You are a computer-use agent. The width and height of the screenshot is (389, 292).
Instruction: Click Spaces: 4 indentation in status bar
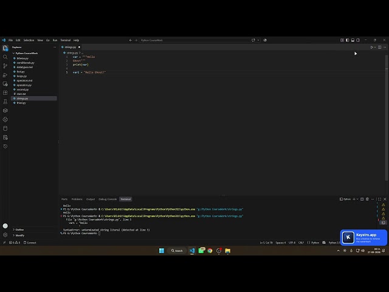(x=281, y=243)
